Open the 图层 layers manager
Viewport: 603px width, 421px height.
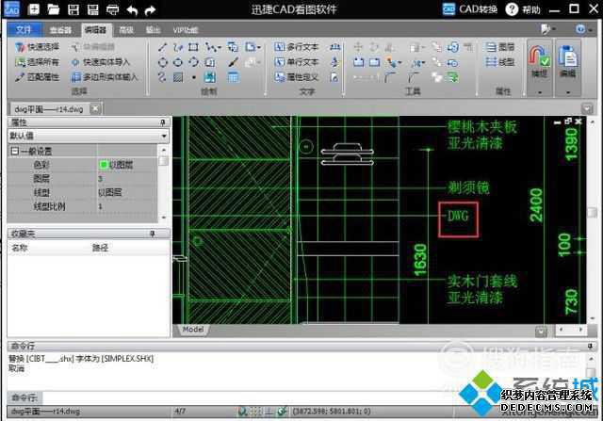click(500, 47)
